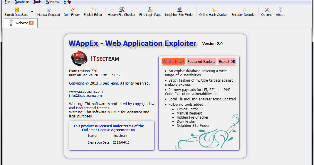This screenshot has width=314, height=165.
Task: Click the 'Neighbor Site Finder' list entry
Action: (x=193, y=126)
